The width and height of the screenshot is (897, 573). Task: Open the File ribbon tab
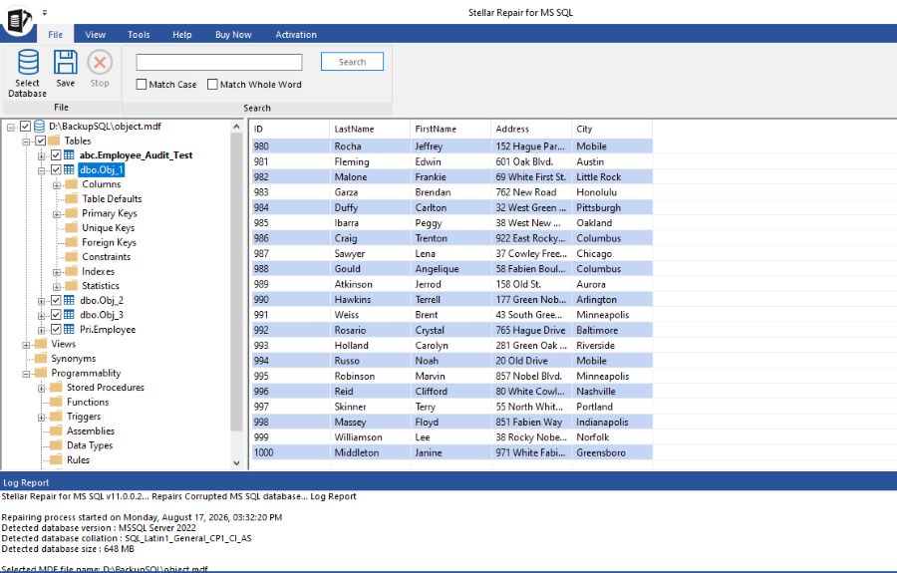[x=56, y=34]
